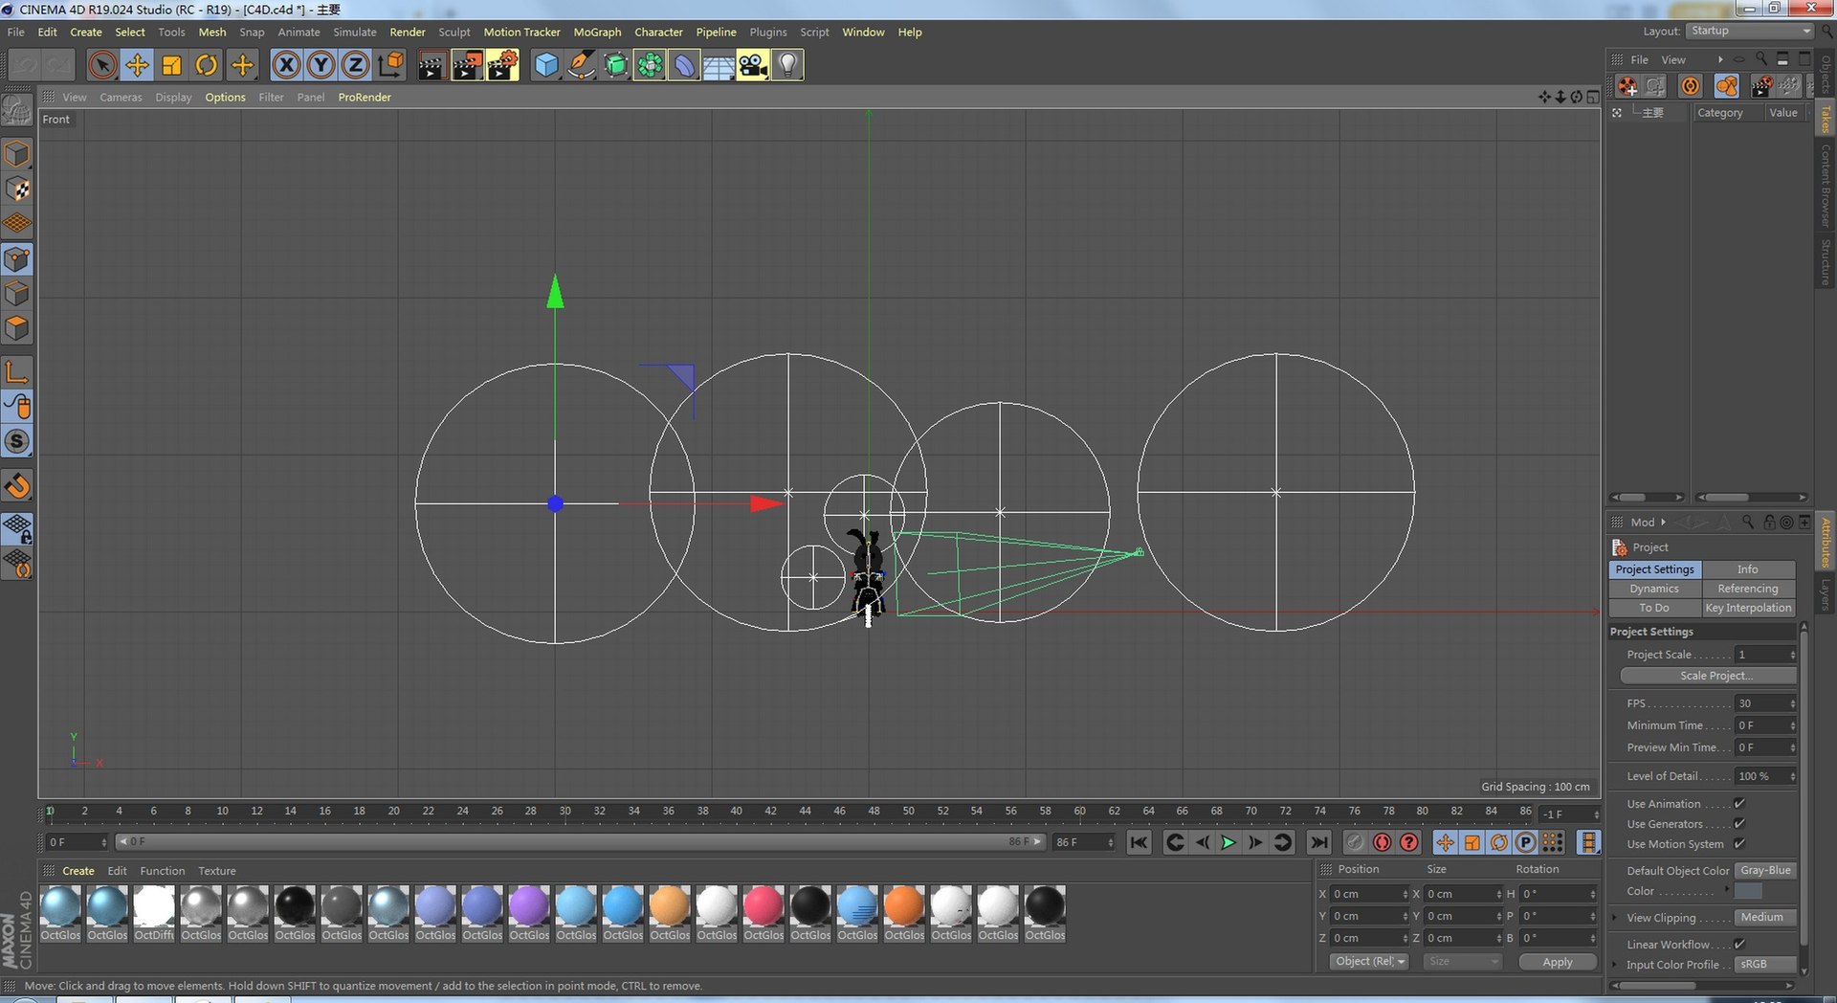Expand the Input Color Profile disclosure triangle
The width and height of the screenshot is (1837, 1003).
(x=1616, y=965)
